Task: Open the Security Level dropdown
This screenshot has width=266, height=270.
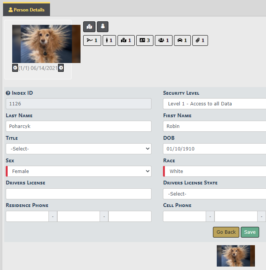Action: click(214, 104)
